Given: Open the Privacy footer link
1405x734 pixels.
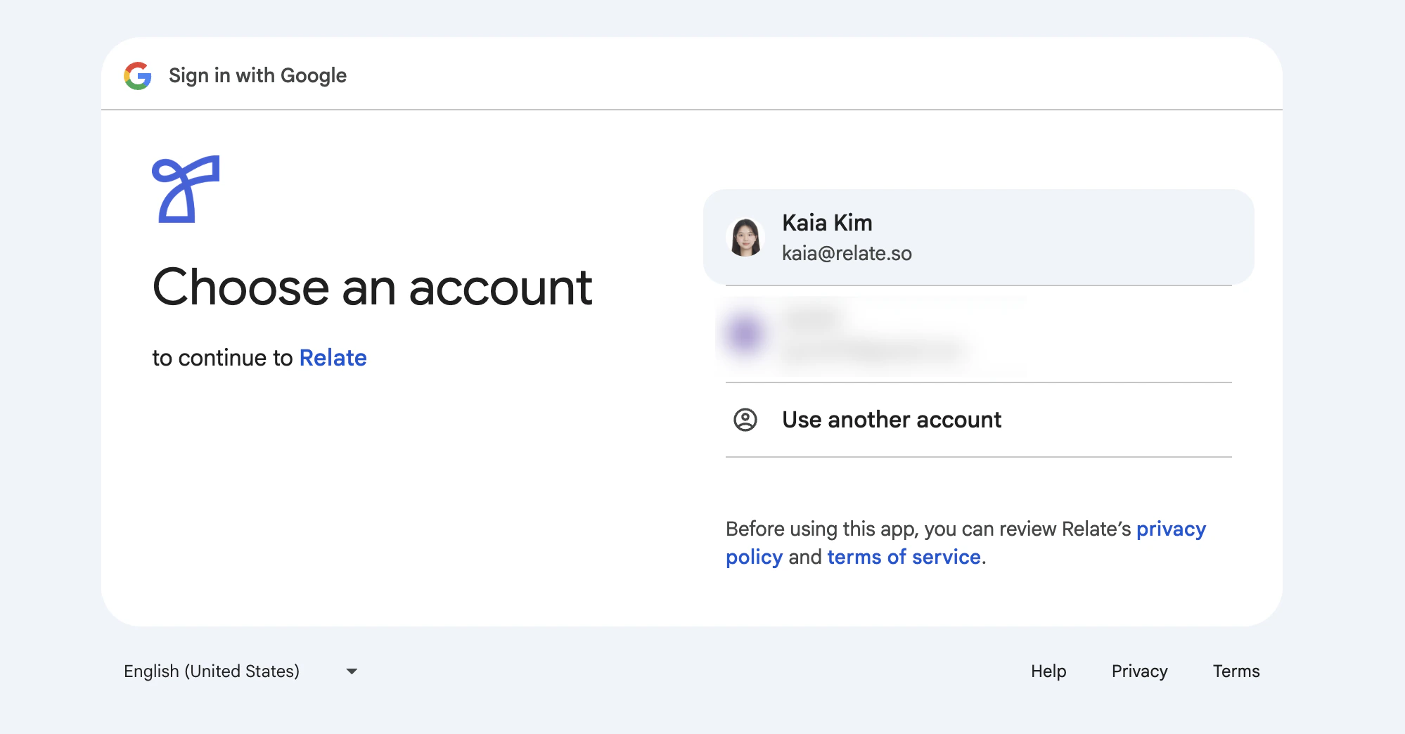Looking at the screenshot, I should [x=1139, y=671].
